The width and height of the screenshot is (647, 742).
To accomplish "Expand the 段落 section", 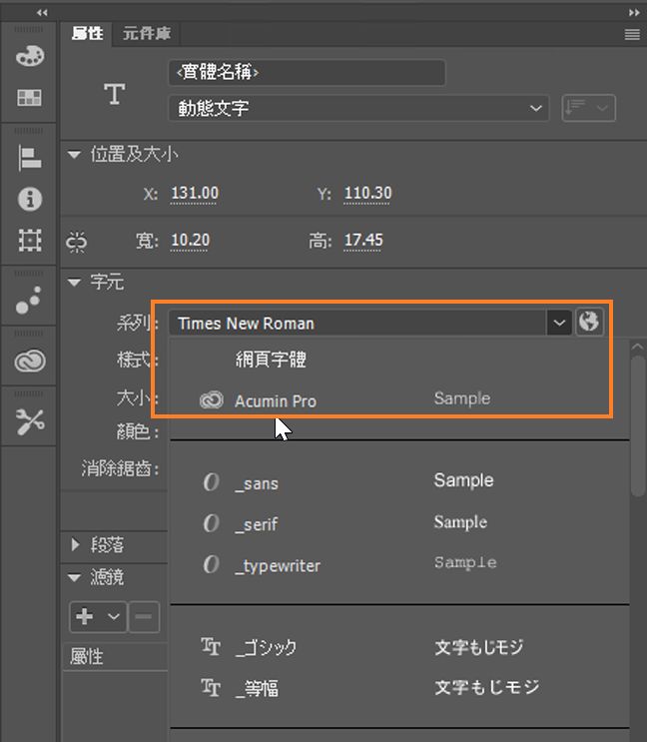I will click(75, 544).
